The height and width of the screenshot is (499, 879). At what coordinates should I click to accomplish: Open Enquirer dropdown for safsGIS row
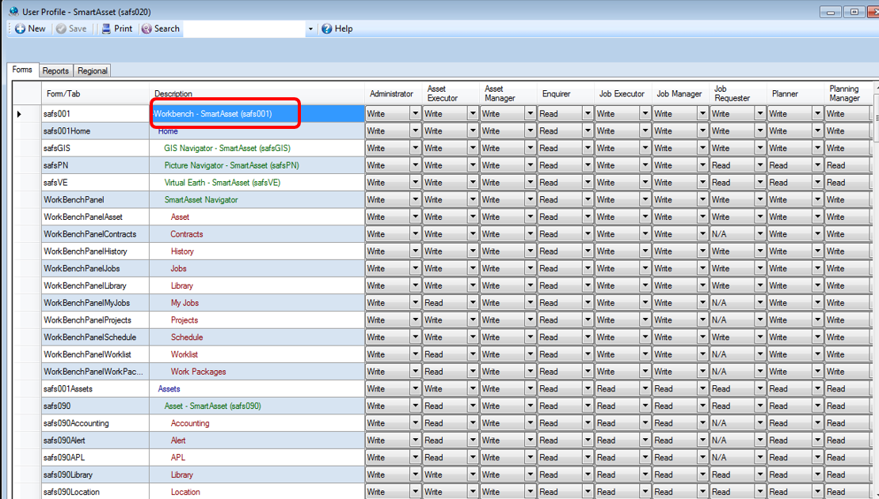[x=588, y=149]
